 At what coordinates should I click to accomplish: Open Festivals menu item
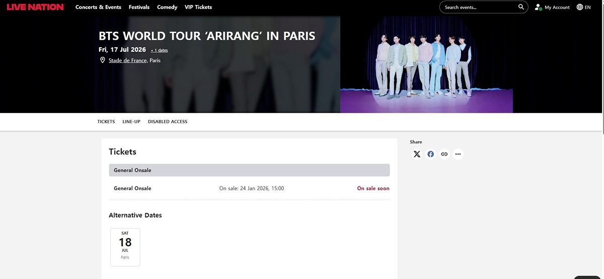coord(139,7)
